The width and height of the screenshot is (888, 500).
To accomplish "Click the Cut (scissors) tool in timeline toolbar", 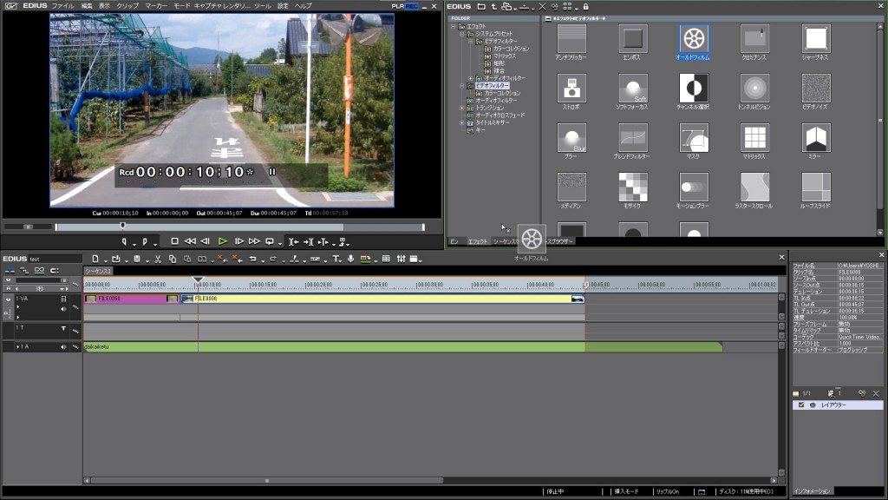I will click(x=158, y=259).
